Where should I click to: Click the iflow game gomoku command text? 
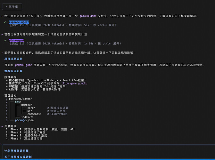click(x=74, y=83)
